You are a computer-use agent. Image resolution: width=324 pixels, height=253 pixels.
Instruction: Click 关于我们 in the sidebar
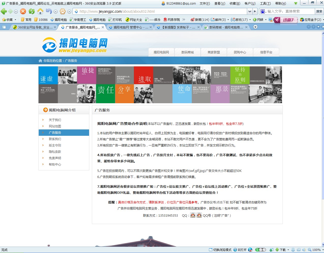[55, 120]
